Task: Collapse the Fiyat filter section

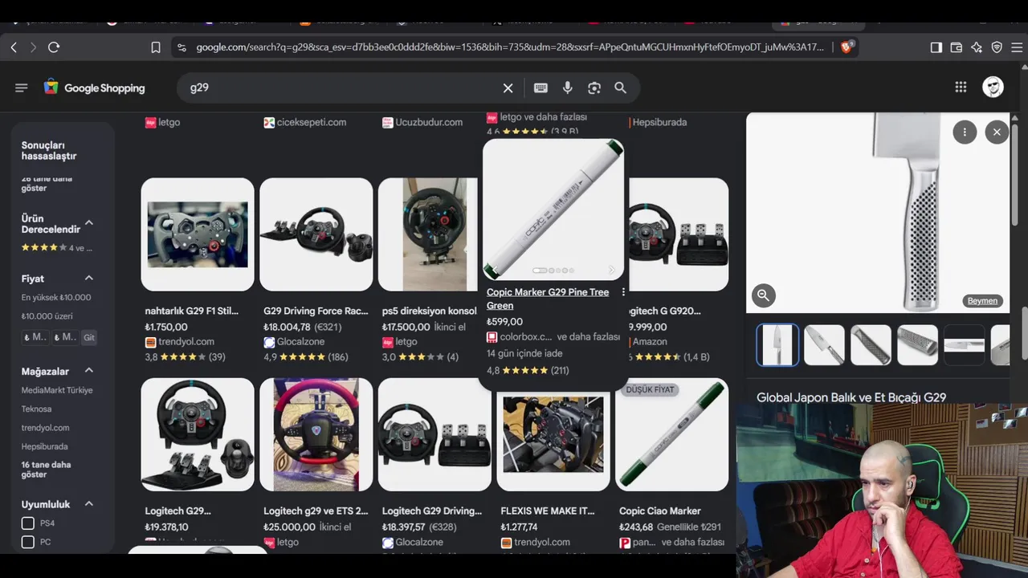Action: click(89, 279)
